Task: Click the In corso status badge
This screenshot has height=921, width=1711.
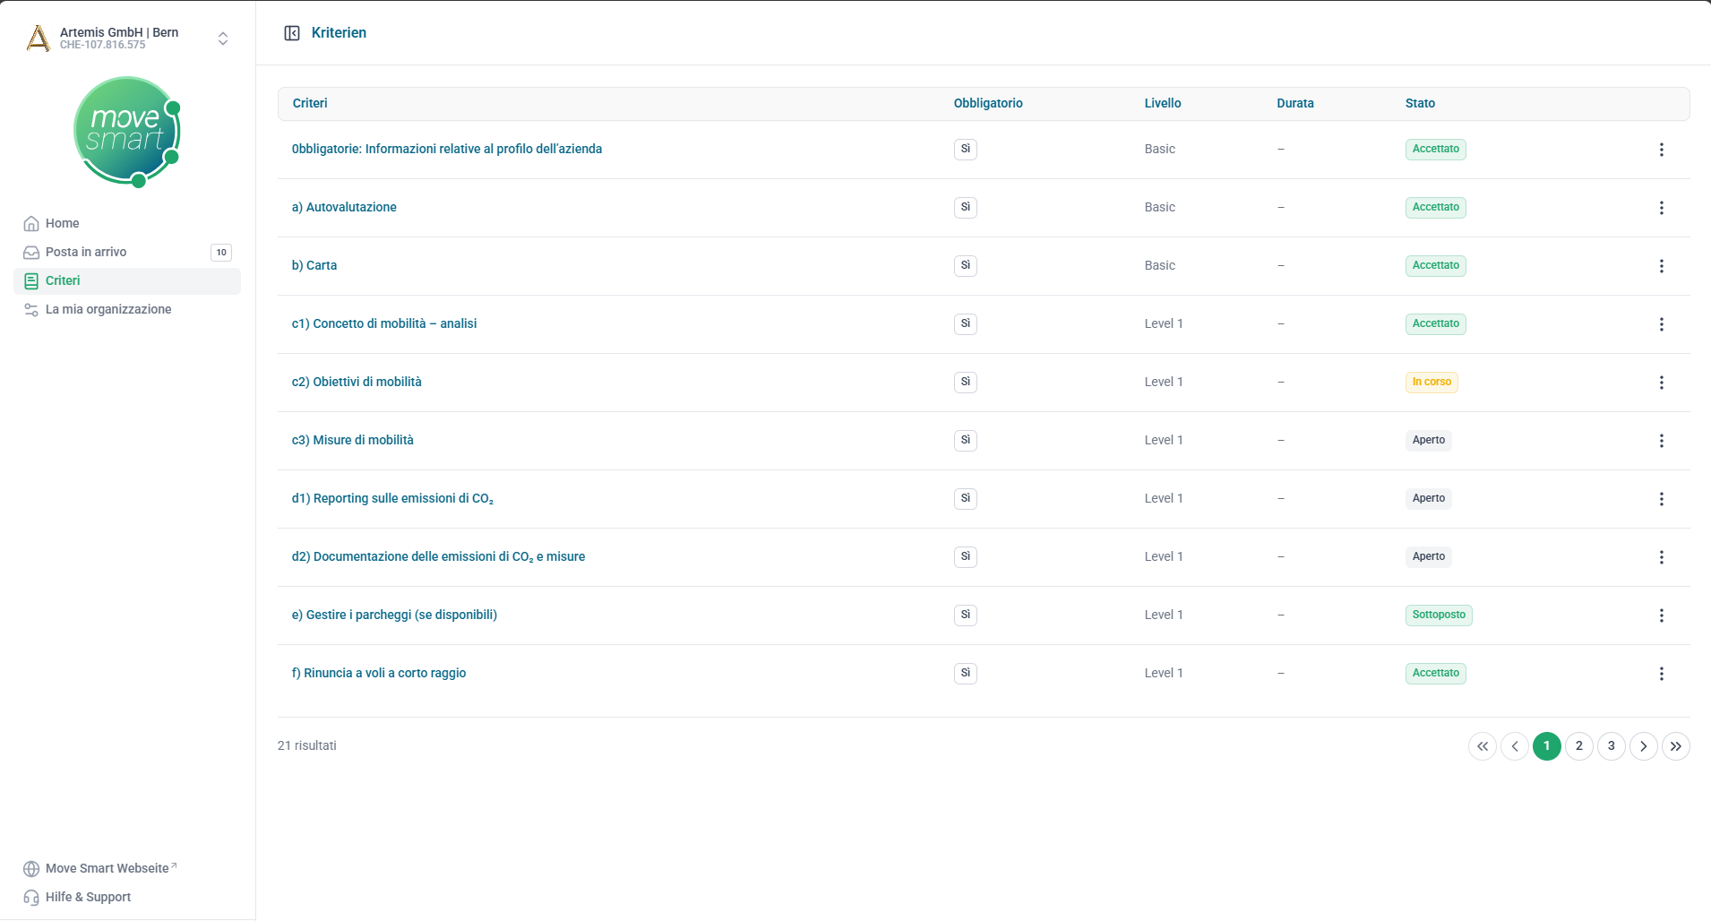Action: tap(1431, 383)
